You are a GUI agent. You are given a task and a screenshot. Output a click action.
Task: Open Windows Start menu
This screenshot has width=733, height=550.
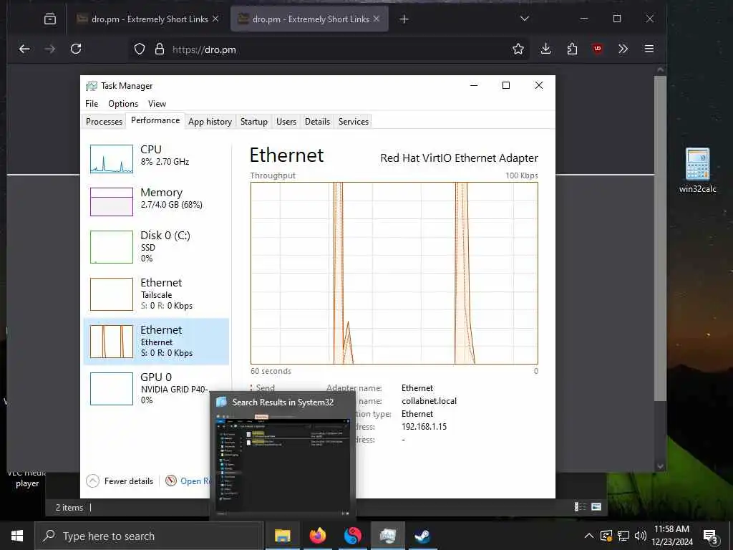17,536
